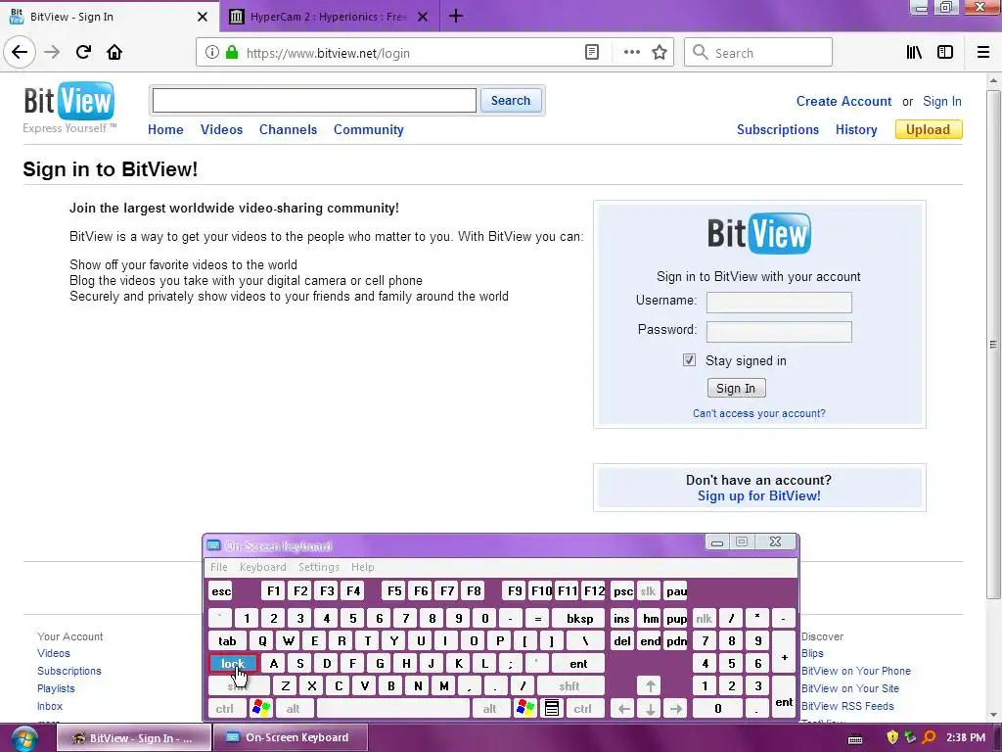Toggle the right alt key on keyboard

click(x=490, y=709)
